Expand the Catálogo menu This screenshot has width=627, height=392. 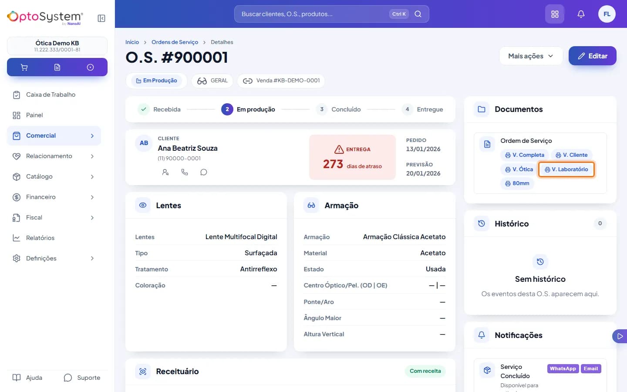[x=54, y=176]
